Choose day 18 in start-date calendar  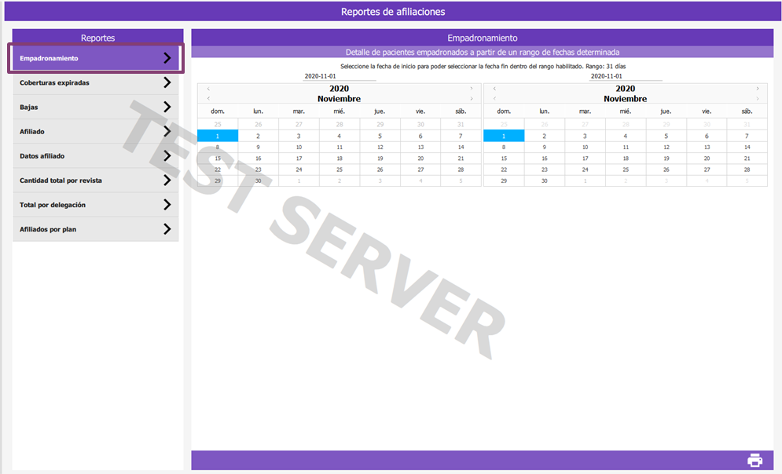(340, 159)
